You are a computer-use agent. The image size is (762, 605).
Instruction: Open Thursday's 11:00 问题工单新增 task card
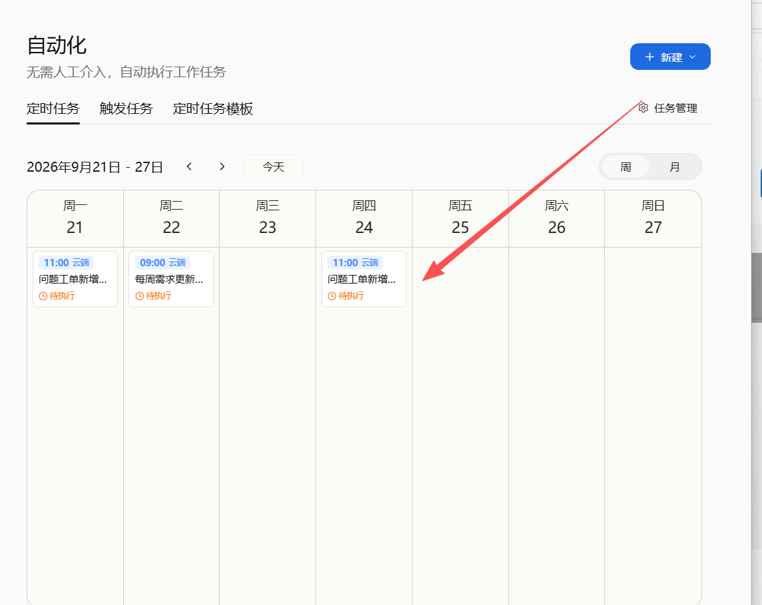[363, 279]
